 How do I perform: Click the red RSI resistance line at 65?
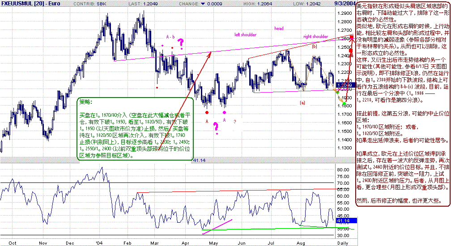tap(237, 191)
